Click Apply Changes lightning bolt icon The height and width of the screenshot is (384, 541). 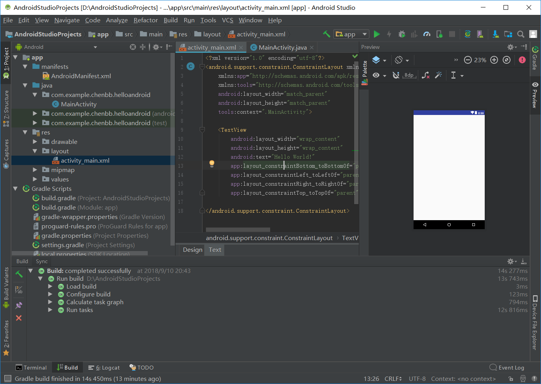(389, 34)
